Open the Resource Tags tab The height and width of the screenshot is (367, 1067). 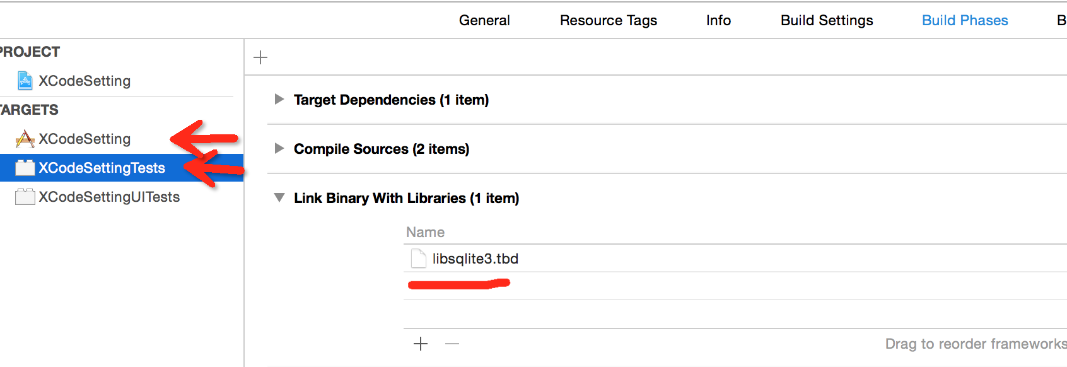[x=608, y=20]
